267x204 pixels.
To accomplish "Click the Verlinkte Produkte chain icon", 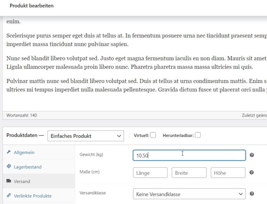I will tap(9, 195).
